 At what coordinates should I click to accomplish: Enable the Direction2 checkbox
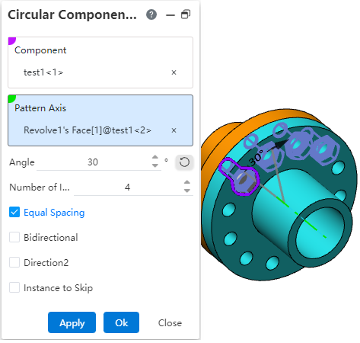[14, 262]
